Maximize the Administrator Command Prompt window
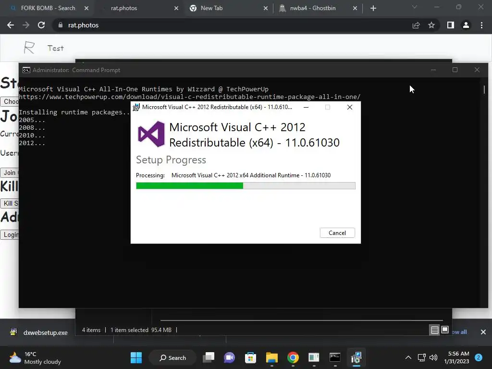 [455, 70]
